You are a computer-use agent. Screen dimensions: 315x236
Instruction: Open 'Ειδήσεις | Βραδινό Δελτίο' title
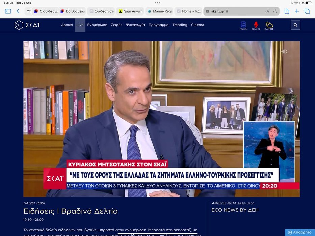coord(71,211)
